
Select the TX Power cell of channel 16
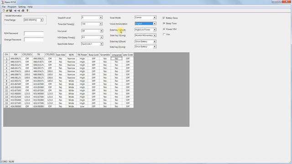coord(82,106)
